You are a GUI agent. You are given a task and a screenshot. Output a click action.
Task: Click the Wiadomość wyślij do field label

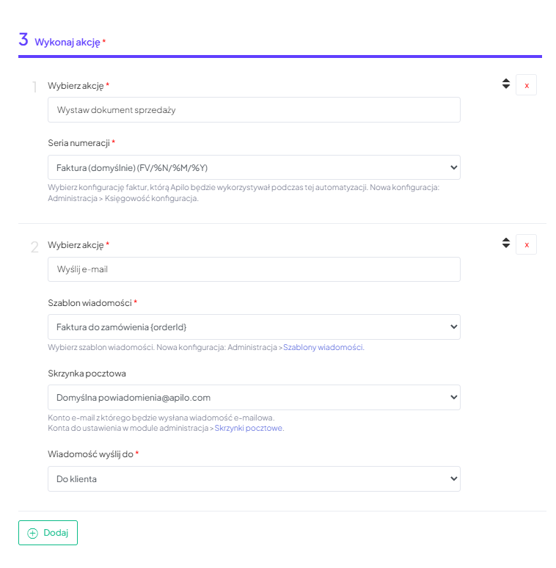tap(90, 454)
